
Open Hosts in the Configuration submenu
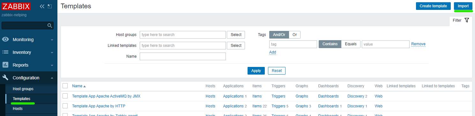[x=18, y=109]
